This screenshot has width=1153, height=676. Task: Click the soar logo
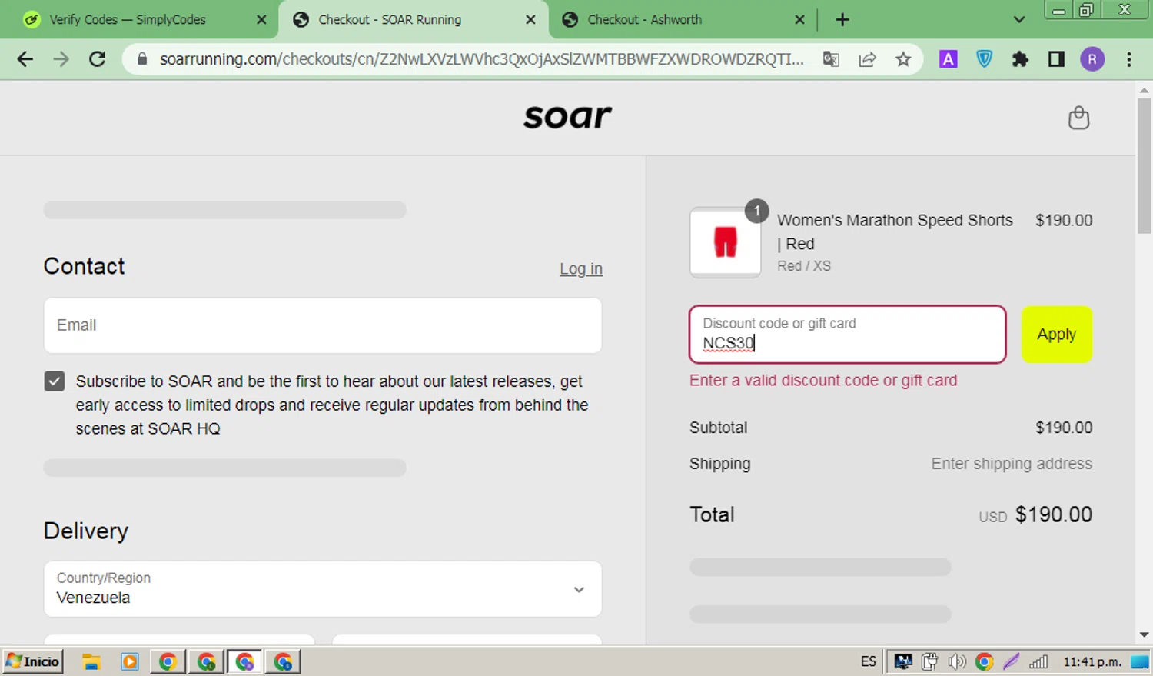click(567, 117)
